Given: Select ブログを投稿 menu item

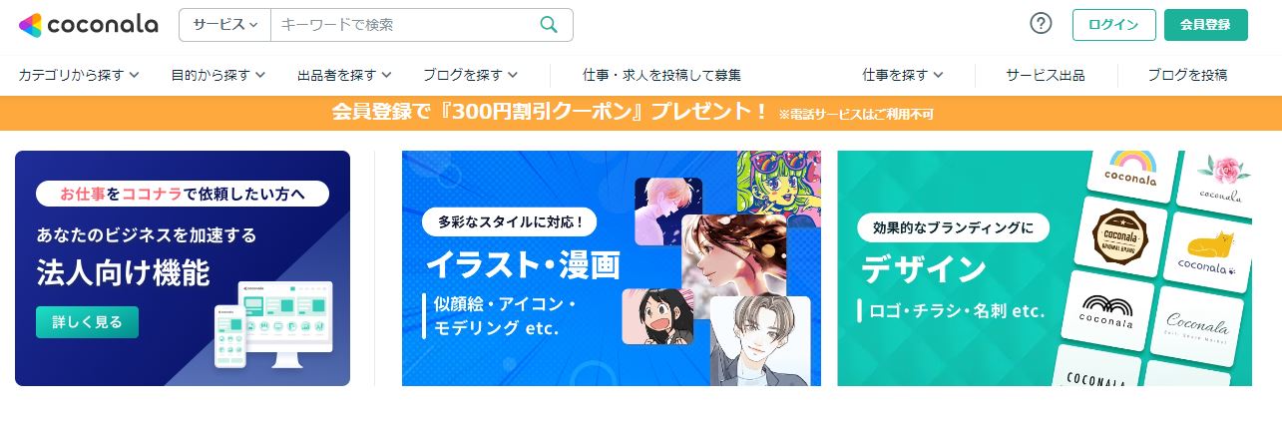Looking at the screenshot, I should click(1187, 75).
